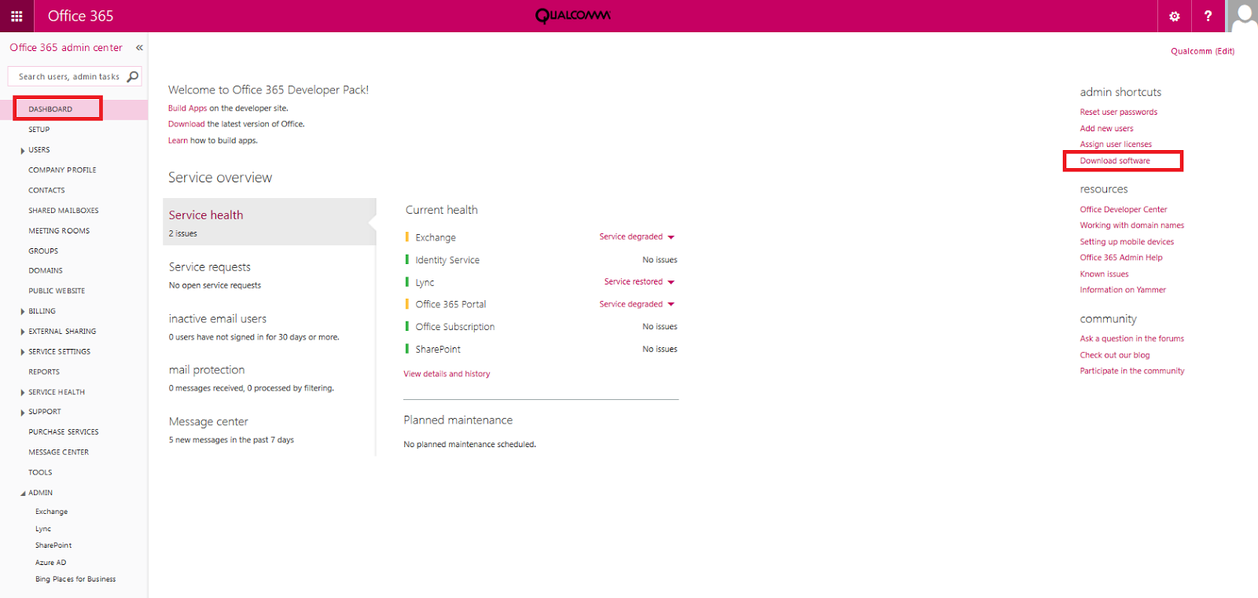Collapse the ADMIN navigation section
Viewport: 1258px width, 598px height.
tap(23, 493)
